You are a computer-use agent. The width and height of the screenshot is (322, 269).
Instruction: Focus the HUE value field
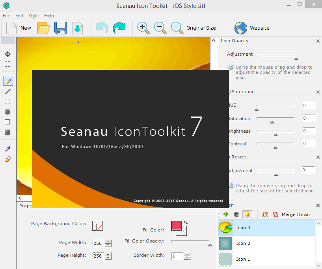[x=309, y=105]
